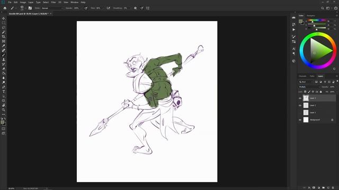Click the hue slider in Color panel
The image size is (339, 190).
tap(317, 20)
